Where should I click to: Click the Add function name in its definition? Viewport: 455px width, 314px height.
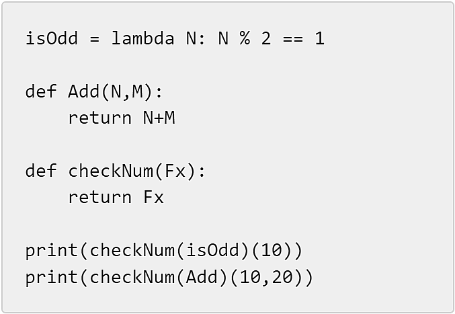click(x=83, y=91)
